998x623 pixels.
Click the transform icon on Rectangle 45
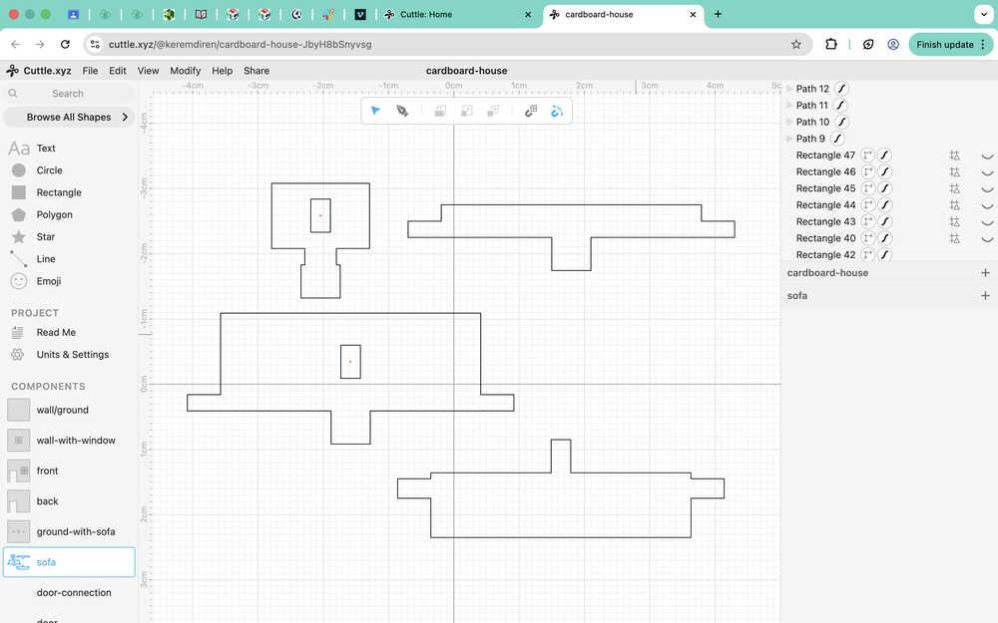[867, 188]
